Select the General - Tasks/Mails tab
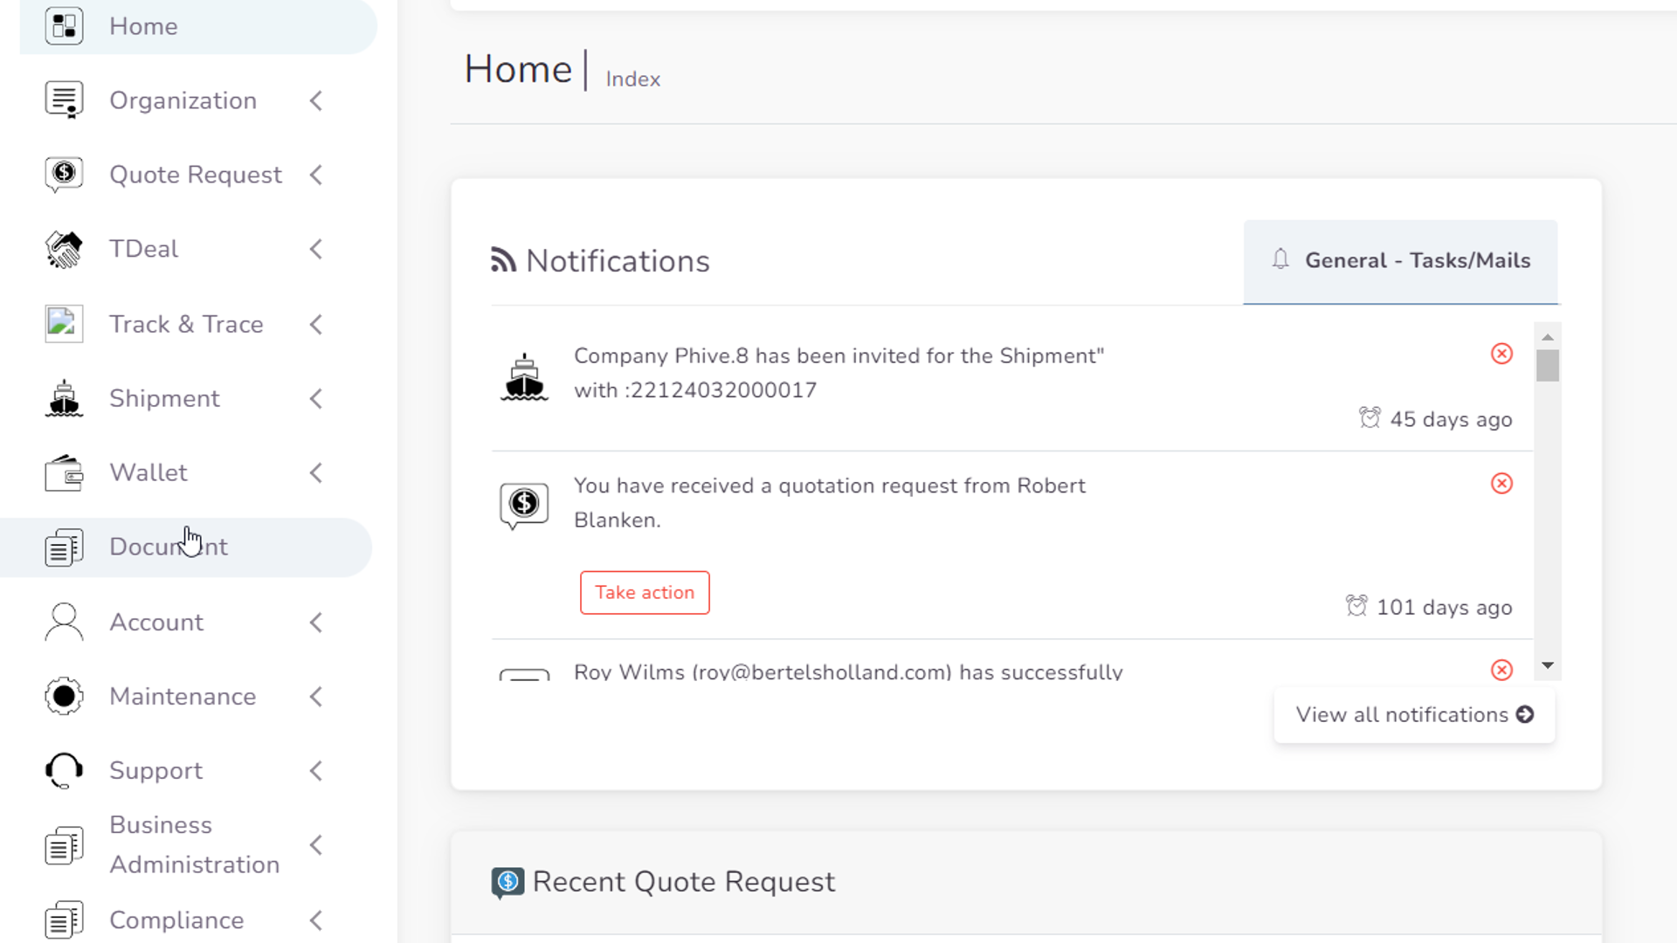The width and height of the screenshot is (1677, 943). 1400,261
